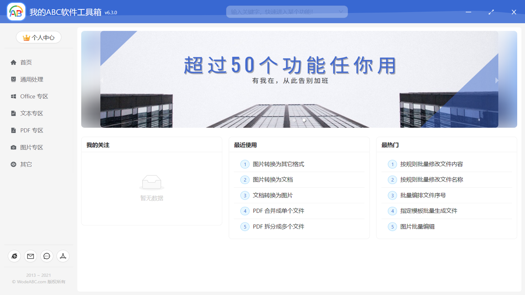Click the crown icon on 个人中心
The height and width of the screenshot is (295, 525).
(x=25, y=37)
